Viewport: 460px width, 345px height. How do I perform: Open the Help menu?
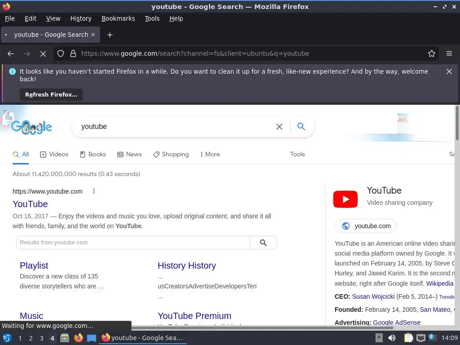pos(176,18)
